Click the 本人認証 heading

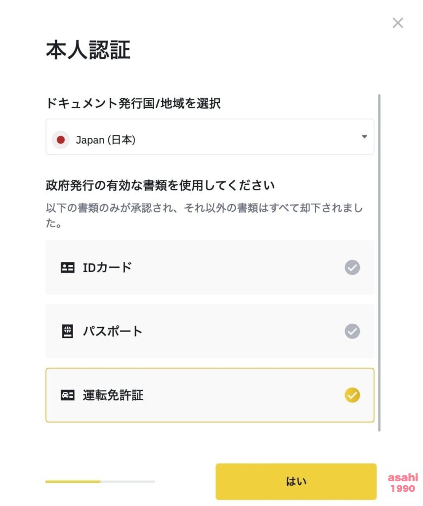point(88,50)
